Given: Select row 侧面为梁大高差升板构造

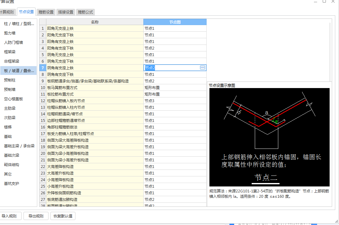Looking at the screenshot, I should tap(95, 147).
